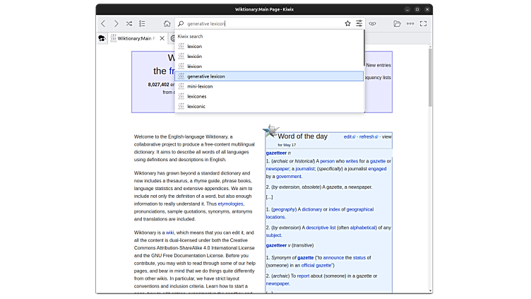531x299 pixels.
Task: Open the Kiwix library tab icon
Action: click(102, 38)
